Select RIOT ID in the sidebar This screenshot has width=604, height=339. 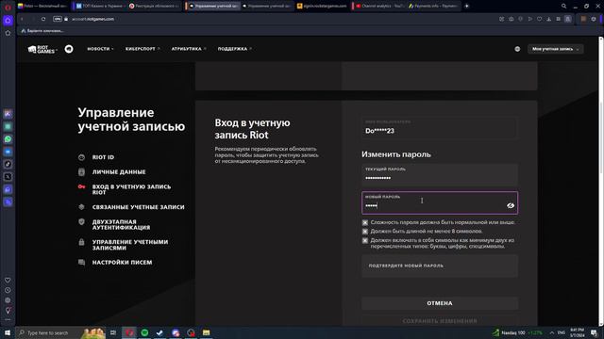(x=103, y=157)
